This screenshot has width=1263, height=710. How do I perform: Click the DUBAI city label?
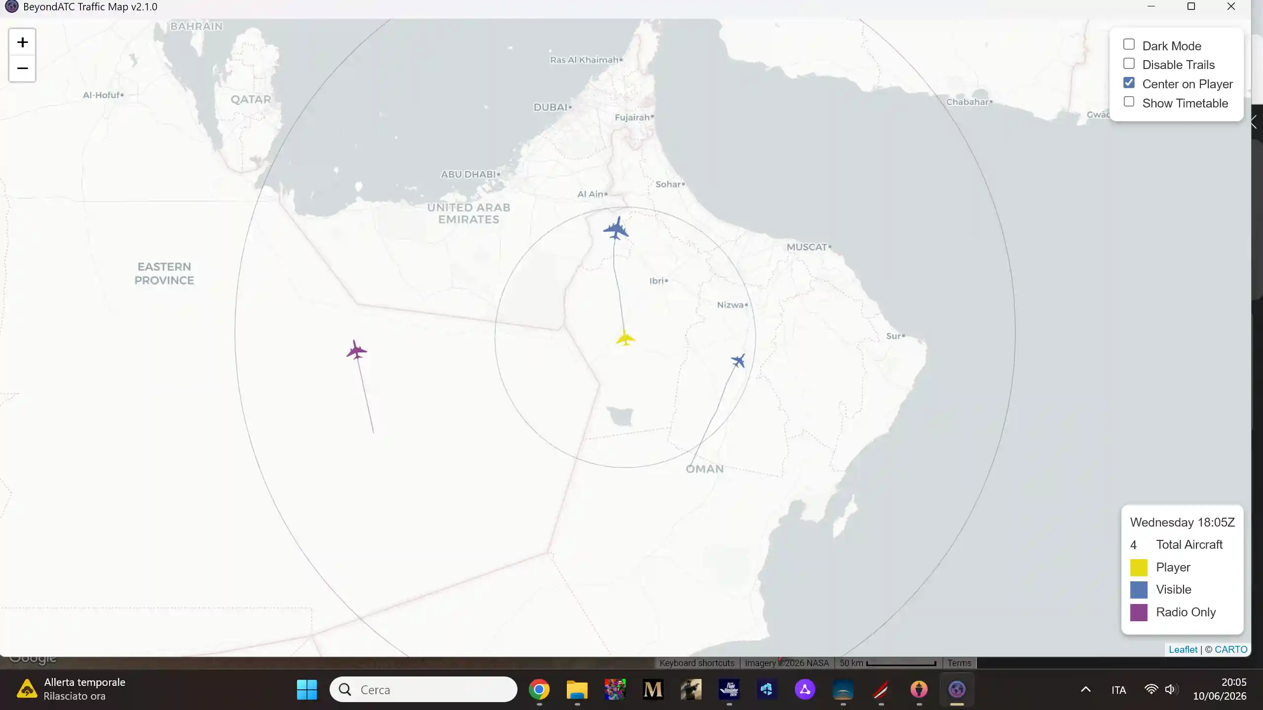[551, 107]
